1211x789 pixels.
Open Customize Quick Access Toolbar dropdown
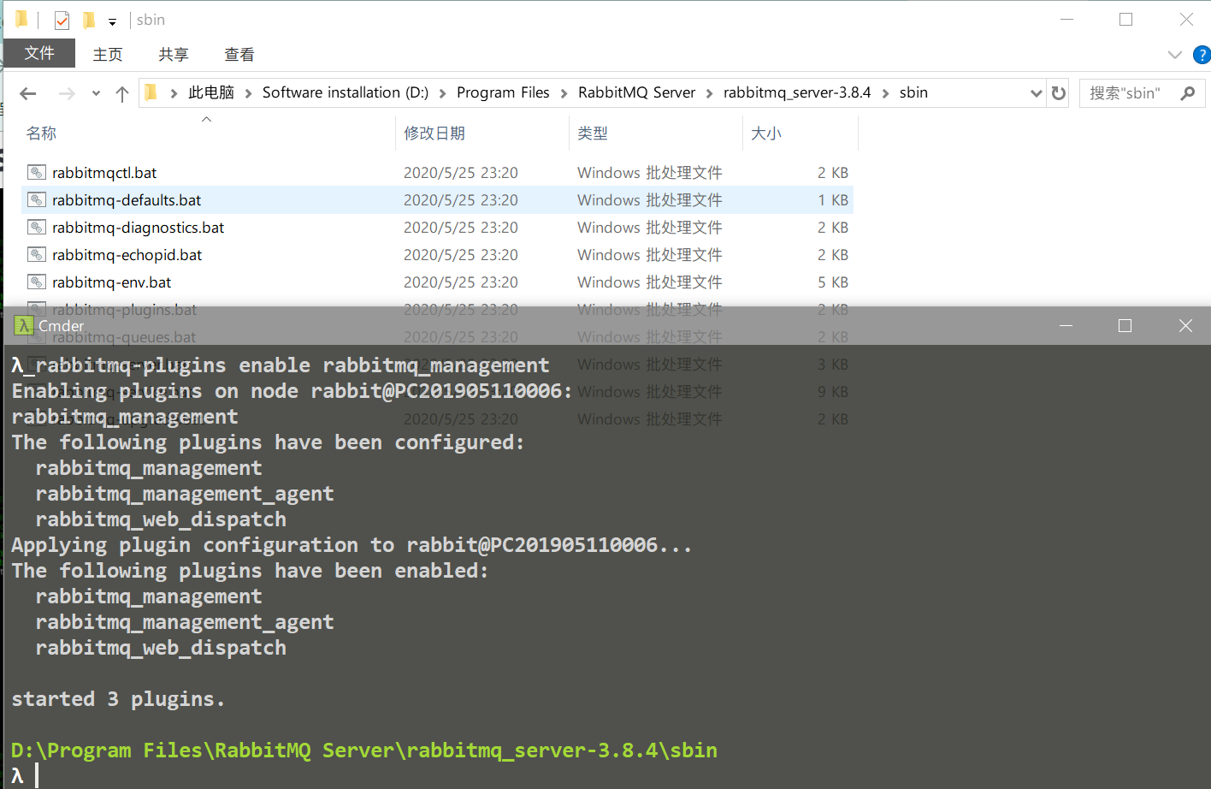coord(112,21)
